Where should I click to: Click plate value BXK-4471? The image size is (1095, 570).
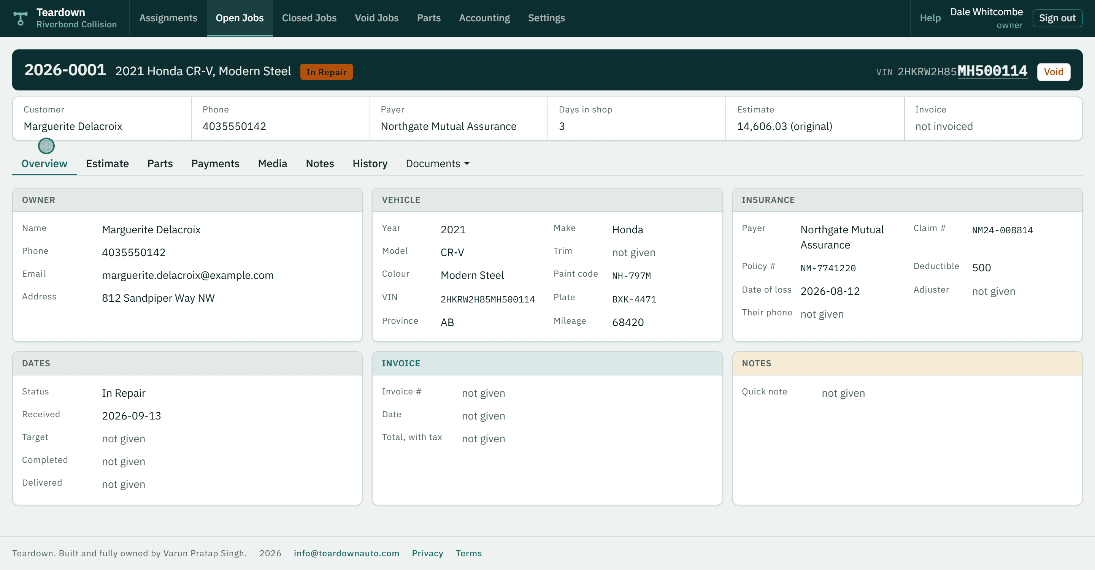coord(634,299)
